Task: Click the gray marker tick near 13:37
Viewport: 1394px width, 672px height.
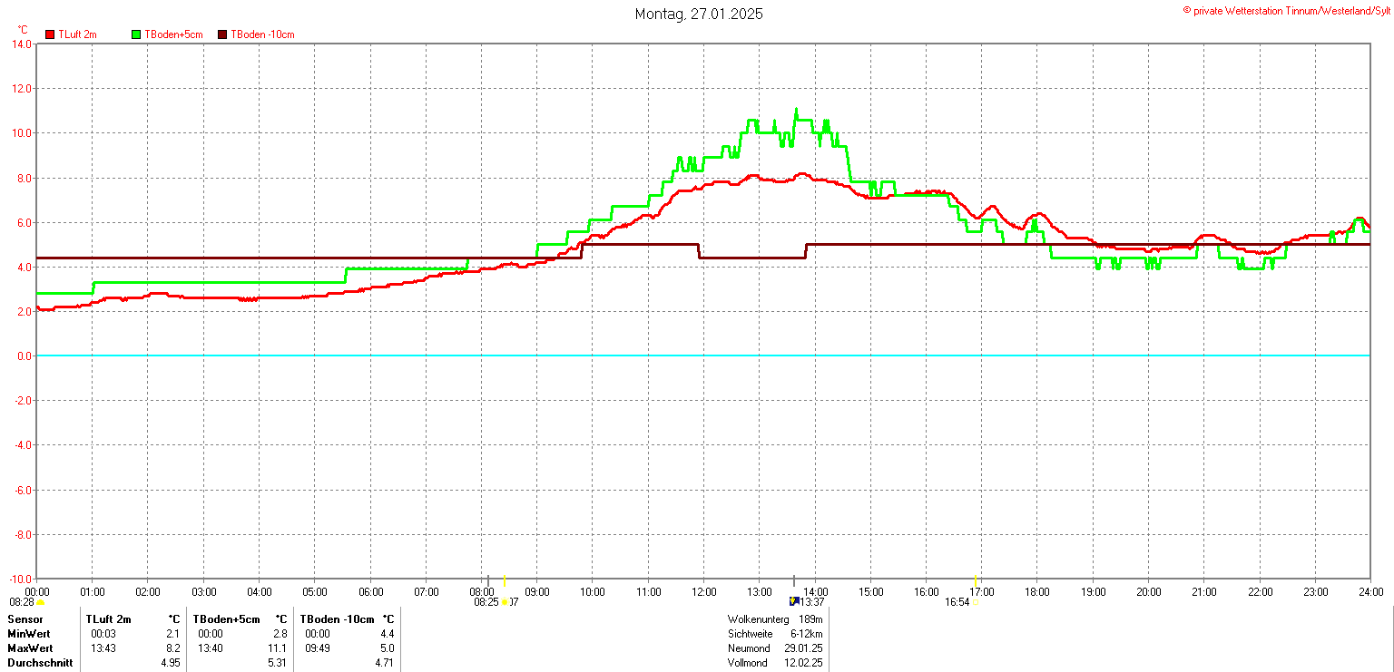Action: click(794, 580)
